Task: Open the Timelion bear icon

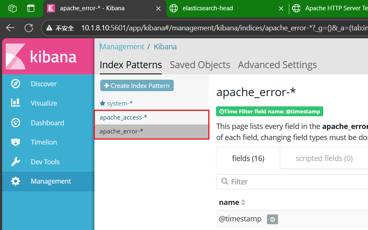Action: [x=16, y=142]
